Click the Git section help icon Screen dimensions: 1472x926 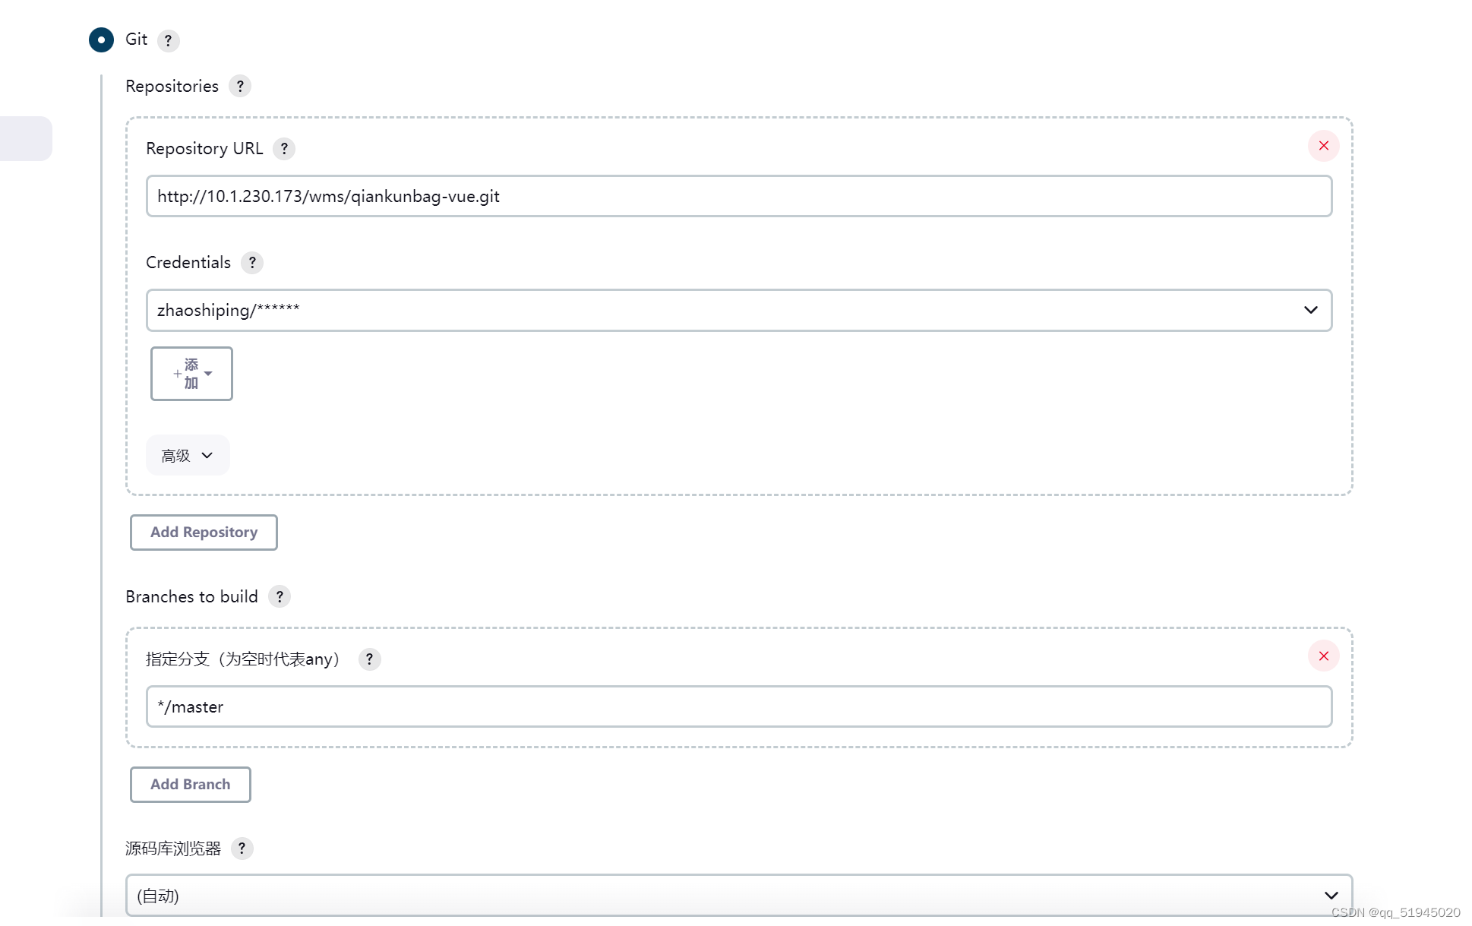coord(167,40)
